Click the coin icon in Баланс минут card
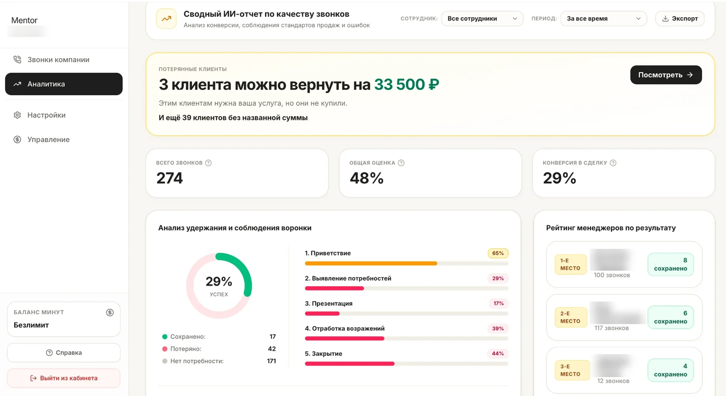726x396 pixels. pyautogui.click(x=110, y=312)
